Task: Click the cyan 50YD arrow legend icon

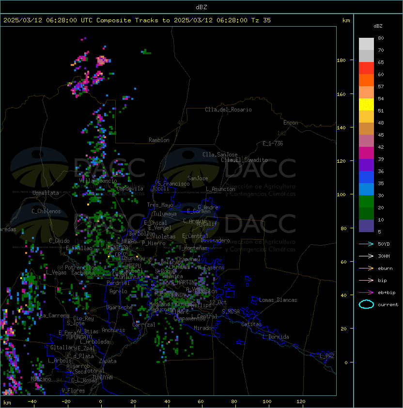Action: pyautogui.click(x=366, y=244)
